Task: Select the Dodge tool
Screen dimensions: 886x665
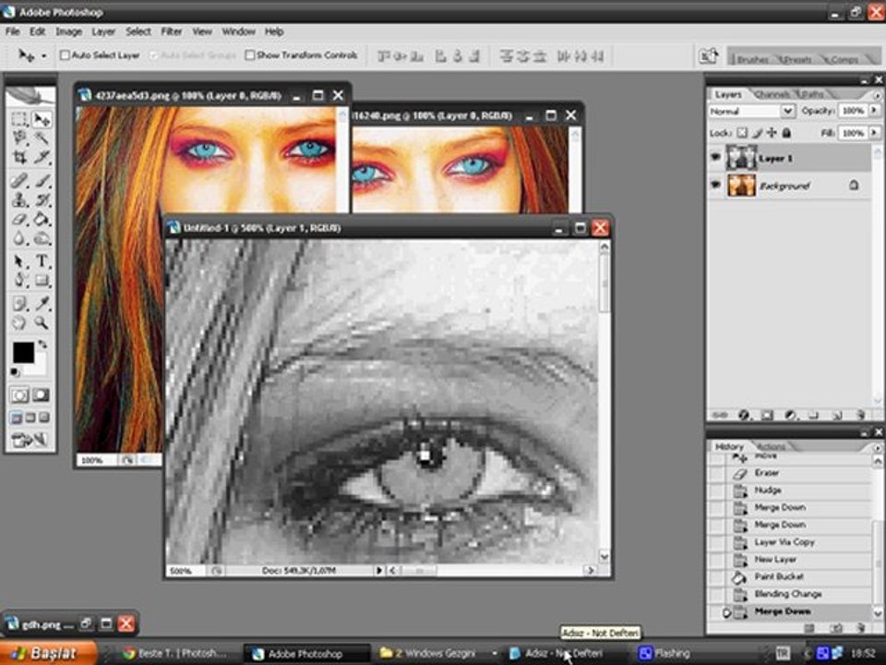Action: [42, 238]
